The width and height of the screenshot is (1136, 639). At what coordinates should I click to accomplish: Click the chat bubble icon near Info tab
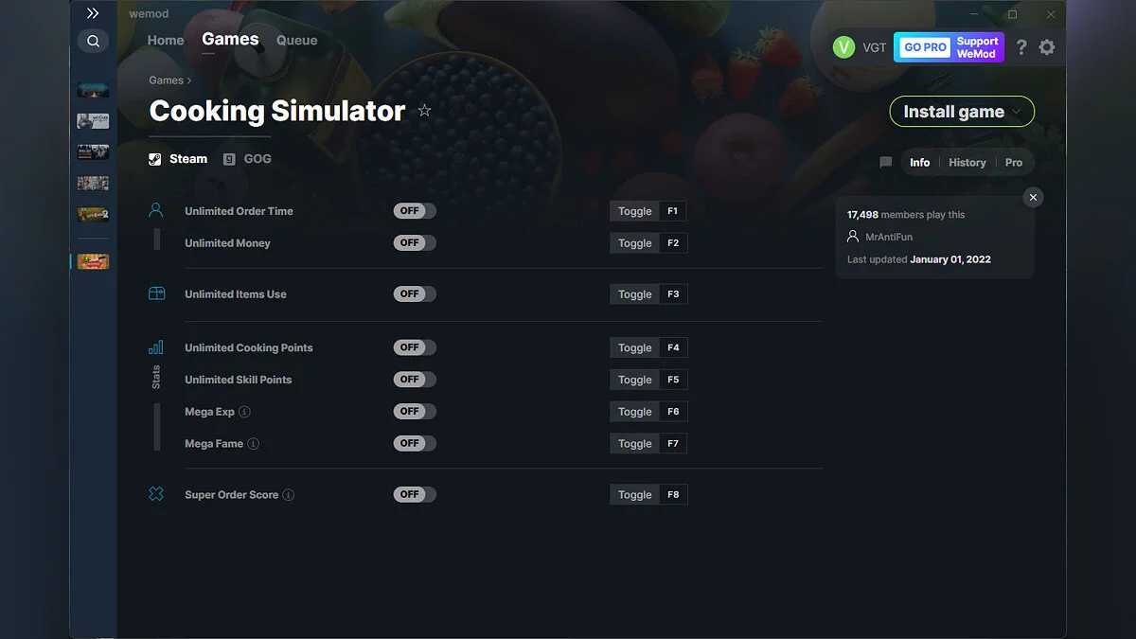coord(885,162)
